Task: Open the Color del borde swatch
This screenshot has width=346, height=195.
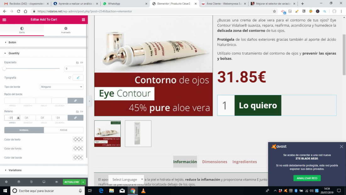Action: (78, 158)
